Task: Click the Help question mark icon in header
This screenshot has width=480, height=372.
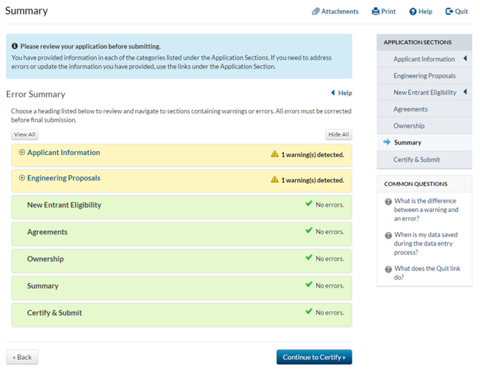Action: pos(412,12)
